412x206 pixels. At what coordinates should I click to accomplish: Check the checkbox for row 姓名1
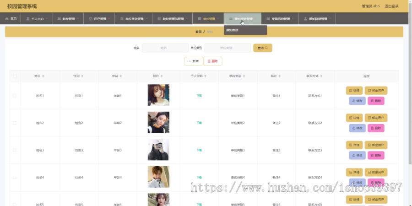pos(15,96)
